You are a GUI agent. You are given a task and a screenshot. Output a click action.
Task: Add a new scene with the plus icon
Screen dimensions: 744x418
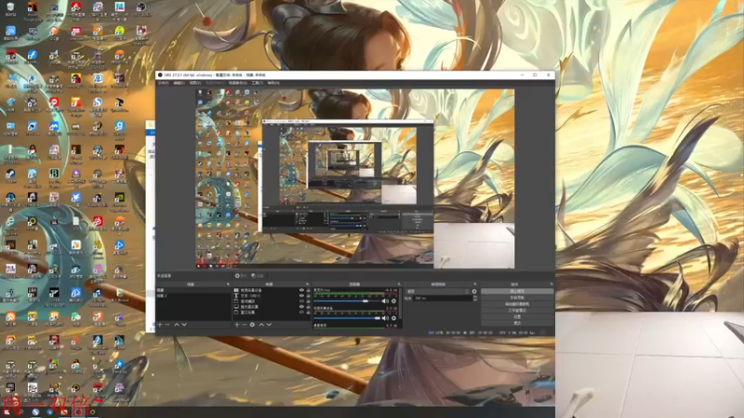[x=160, y=324]
